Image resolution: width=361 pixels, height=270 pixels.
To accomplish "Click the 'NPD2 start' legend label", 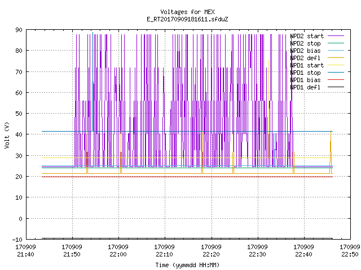I will (x=307, y=36).
